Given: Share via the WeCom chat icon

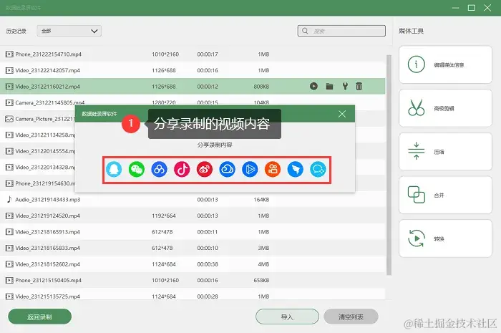Looking at the screenshot, I should point(318,170).
